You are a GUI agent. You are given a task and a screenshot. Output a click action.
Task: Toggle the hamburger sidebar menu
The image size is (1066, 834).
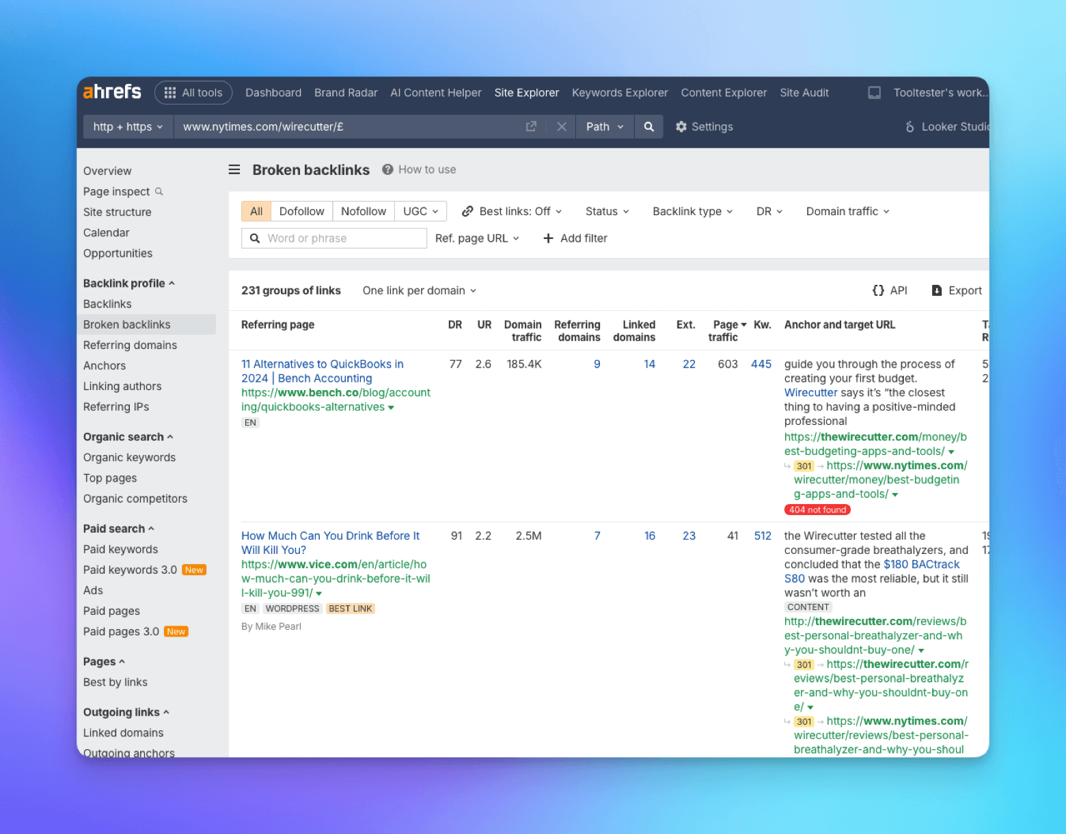click(x=234, y=169)
